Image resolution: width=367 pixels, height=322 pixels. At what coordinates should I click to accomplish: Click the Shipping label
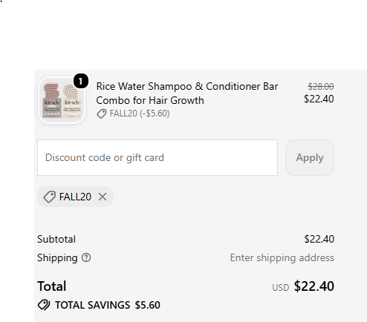(57, 258)
